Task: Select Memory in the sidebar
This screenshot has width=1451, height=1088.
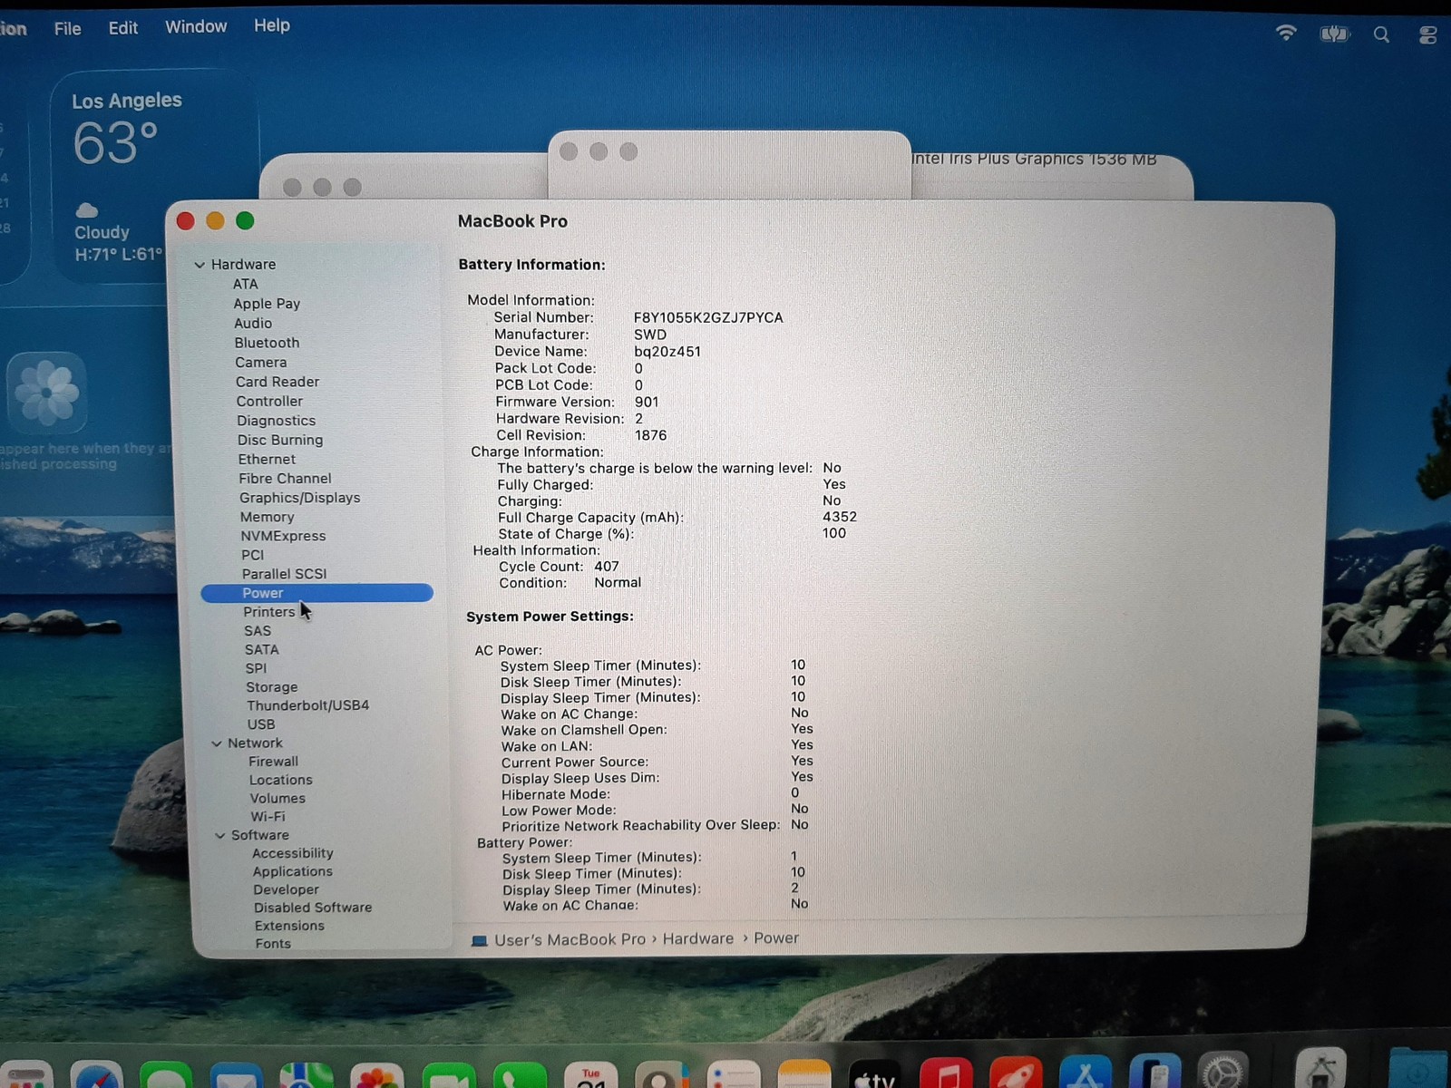Action: 268,517
